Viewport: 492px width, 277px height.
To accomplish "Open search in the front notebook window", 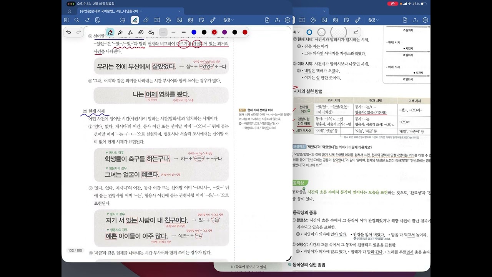I will pyautogui.click(x=77, y=20).
